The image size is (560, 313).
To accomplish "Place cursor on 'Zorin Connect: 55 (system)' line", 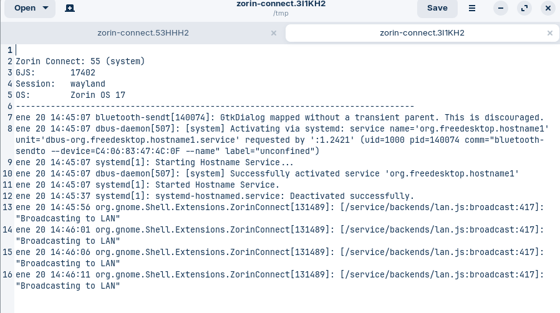I will 80,61.
